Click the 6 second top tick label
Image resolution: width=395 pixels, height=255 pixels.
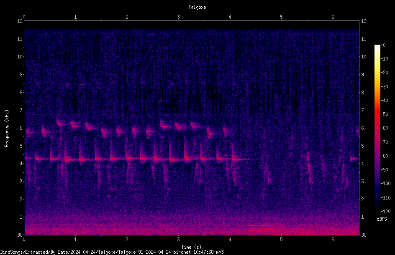(x=333, y=17)
